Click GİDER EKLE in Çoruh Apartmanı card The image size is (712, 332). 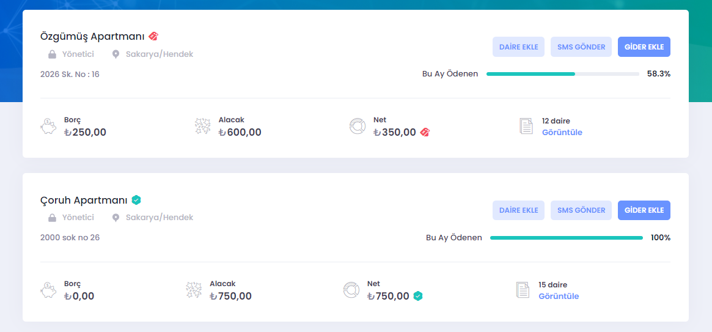coord(644,210)
